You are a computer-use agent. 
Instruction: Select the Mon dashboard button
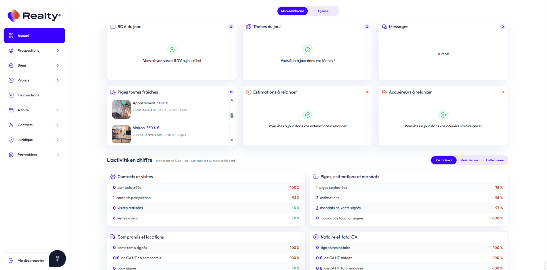[x=292, y=11]
